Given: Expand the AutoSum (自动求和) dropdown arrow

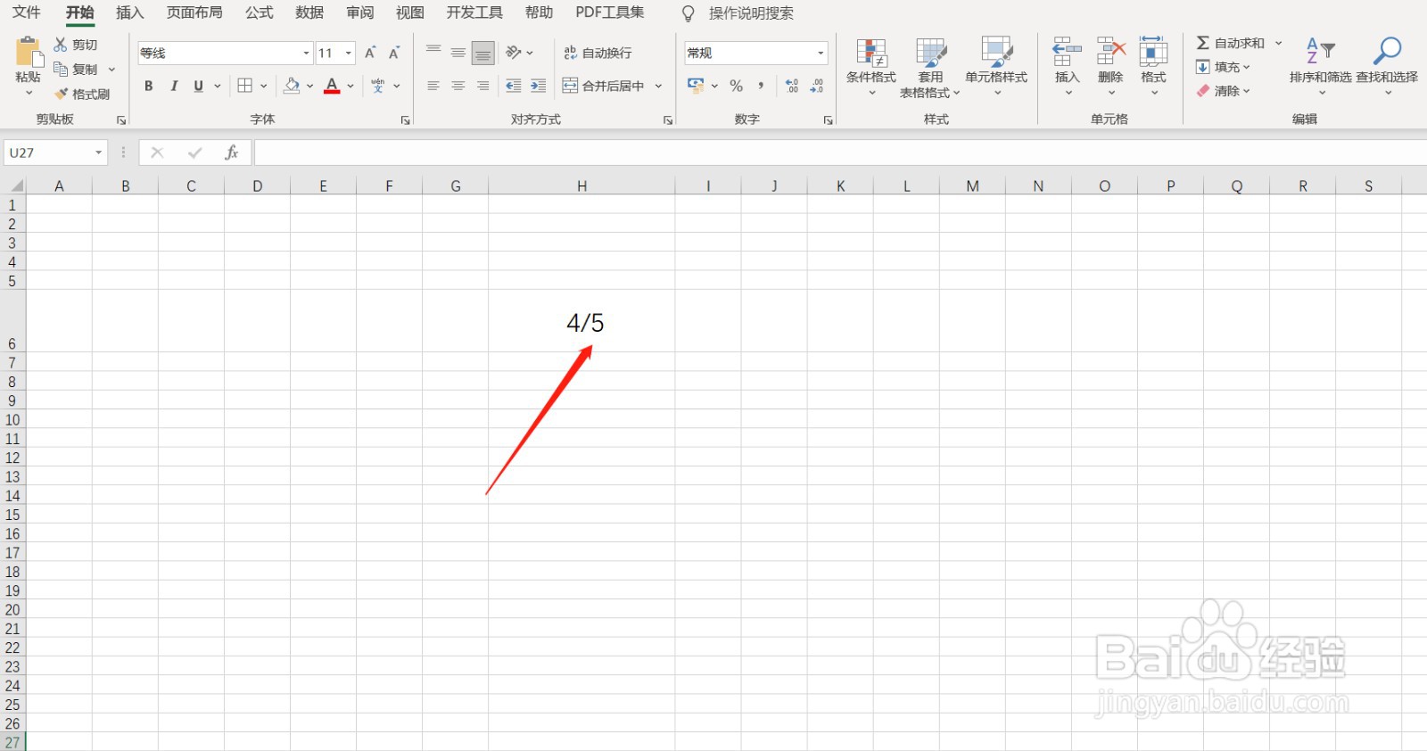Looking at the screenshot, I should tap(1278, 43).
